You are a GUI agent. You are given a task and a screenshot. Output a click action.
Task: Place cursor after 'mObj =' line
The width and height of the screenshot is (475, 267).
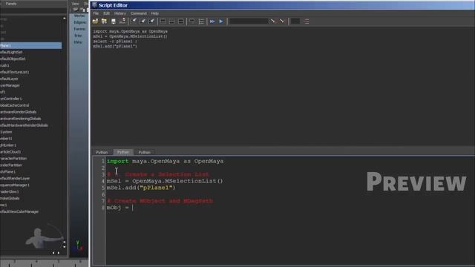click(x=133, y=208)
